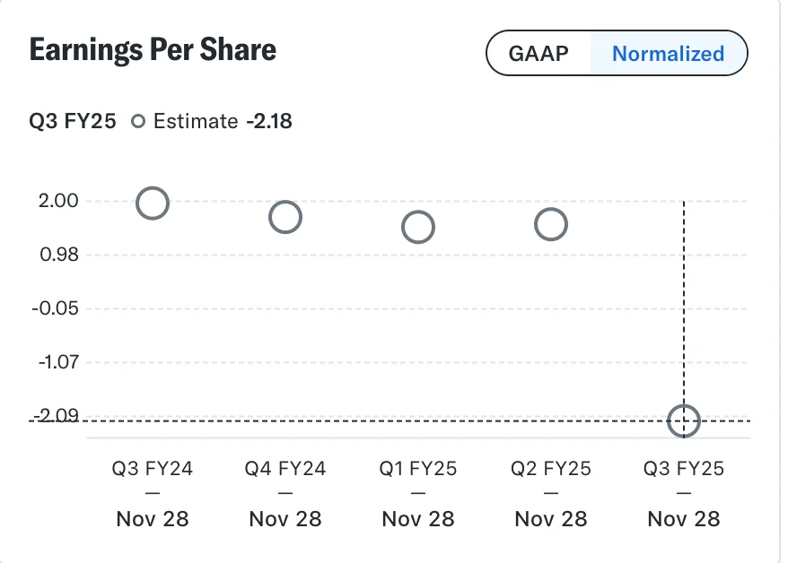
Task: Click the Q3 FY24 data point circle
Action: pos(153,204)
